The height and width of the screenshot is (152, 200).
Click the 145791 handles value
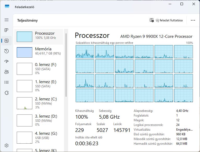click(122, 130)
